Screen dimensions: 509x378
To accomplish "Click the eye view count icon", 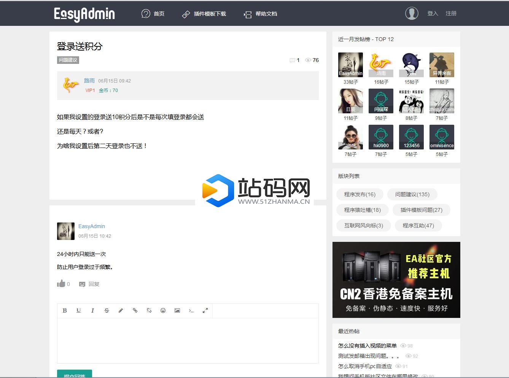I will [x=308, y=60].
